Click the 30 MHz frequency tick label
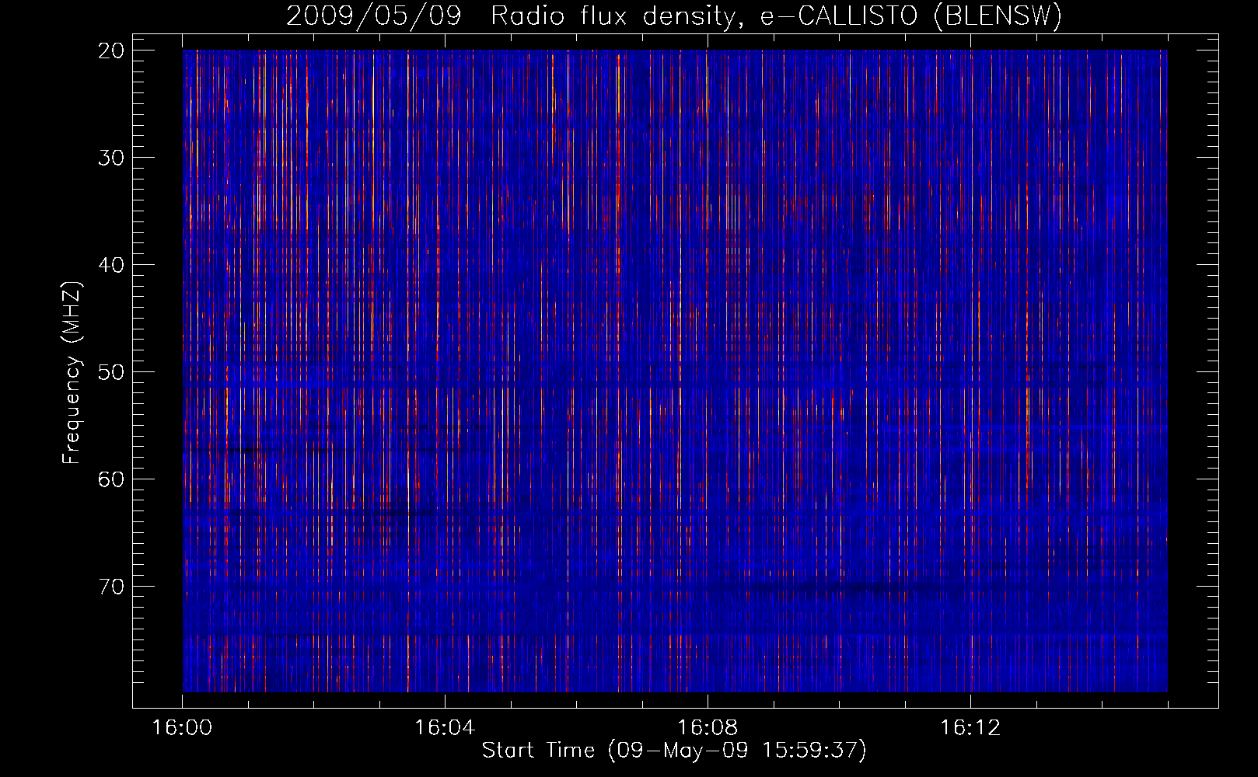1258x777 pixels. pyautogui.click(x=111, y=158)
